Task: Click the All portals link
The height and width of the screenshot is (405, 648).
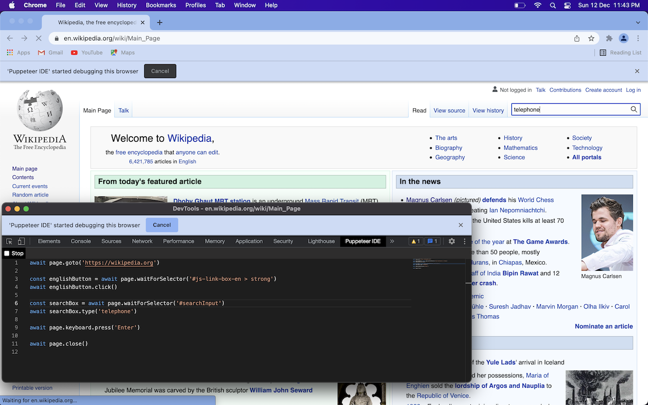Action: [587, 157]
